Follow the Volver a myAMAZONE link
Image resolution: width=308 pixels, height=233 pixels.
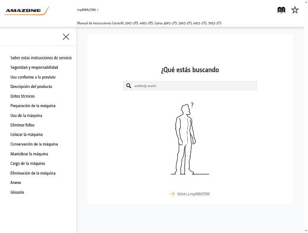click(193, 194)
